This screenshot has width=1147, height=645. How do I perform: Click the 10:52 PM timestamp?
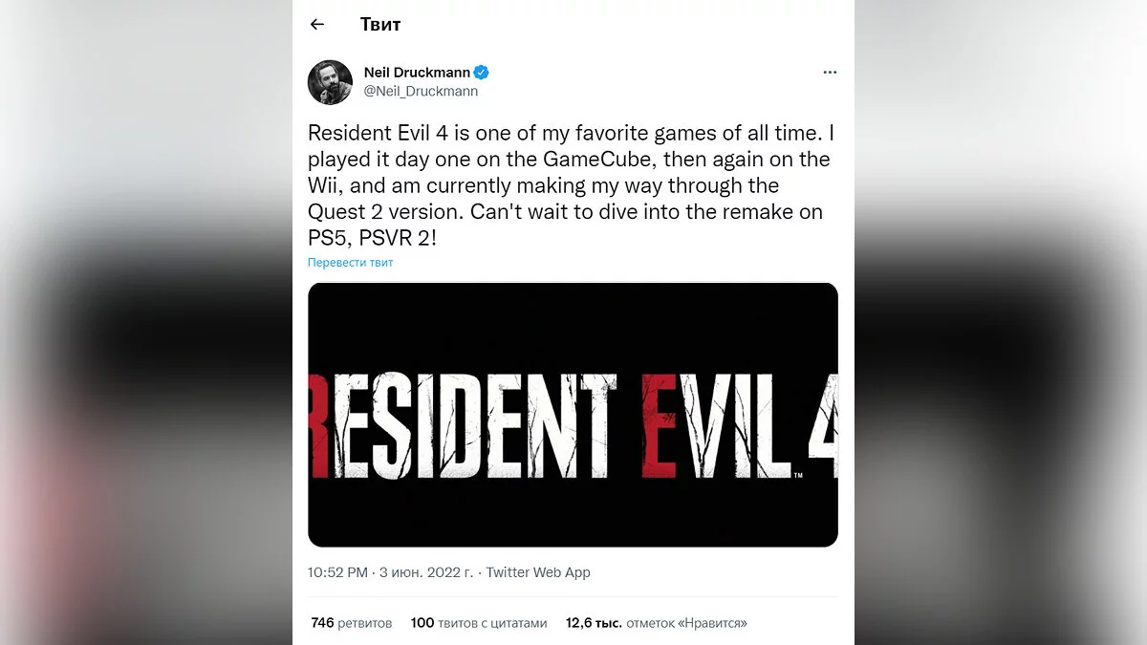(337, 572)
